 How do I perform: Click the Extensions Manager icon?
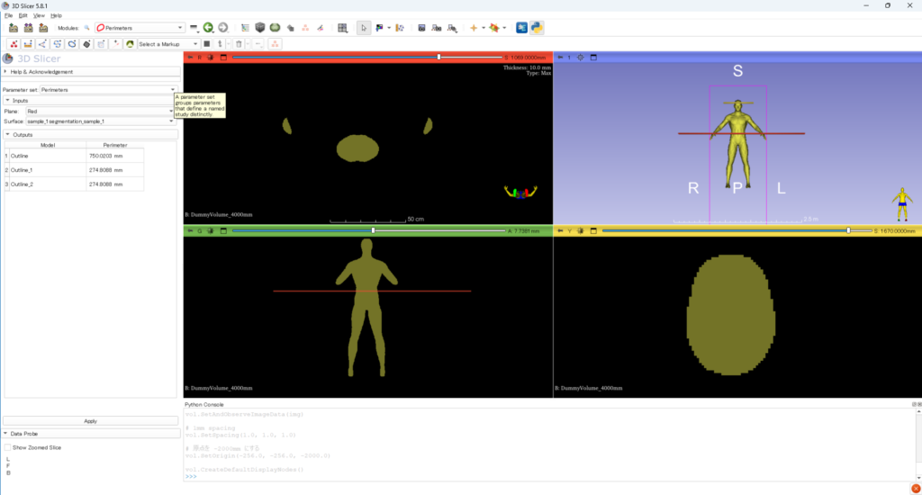[x=520, y=28]
